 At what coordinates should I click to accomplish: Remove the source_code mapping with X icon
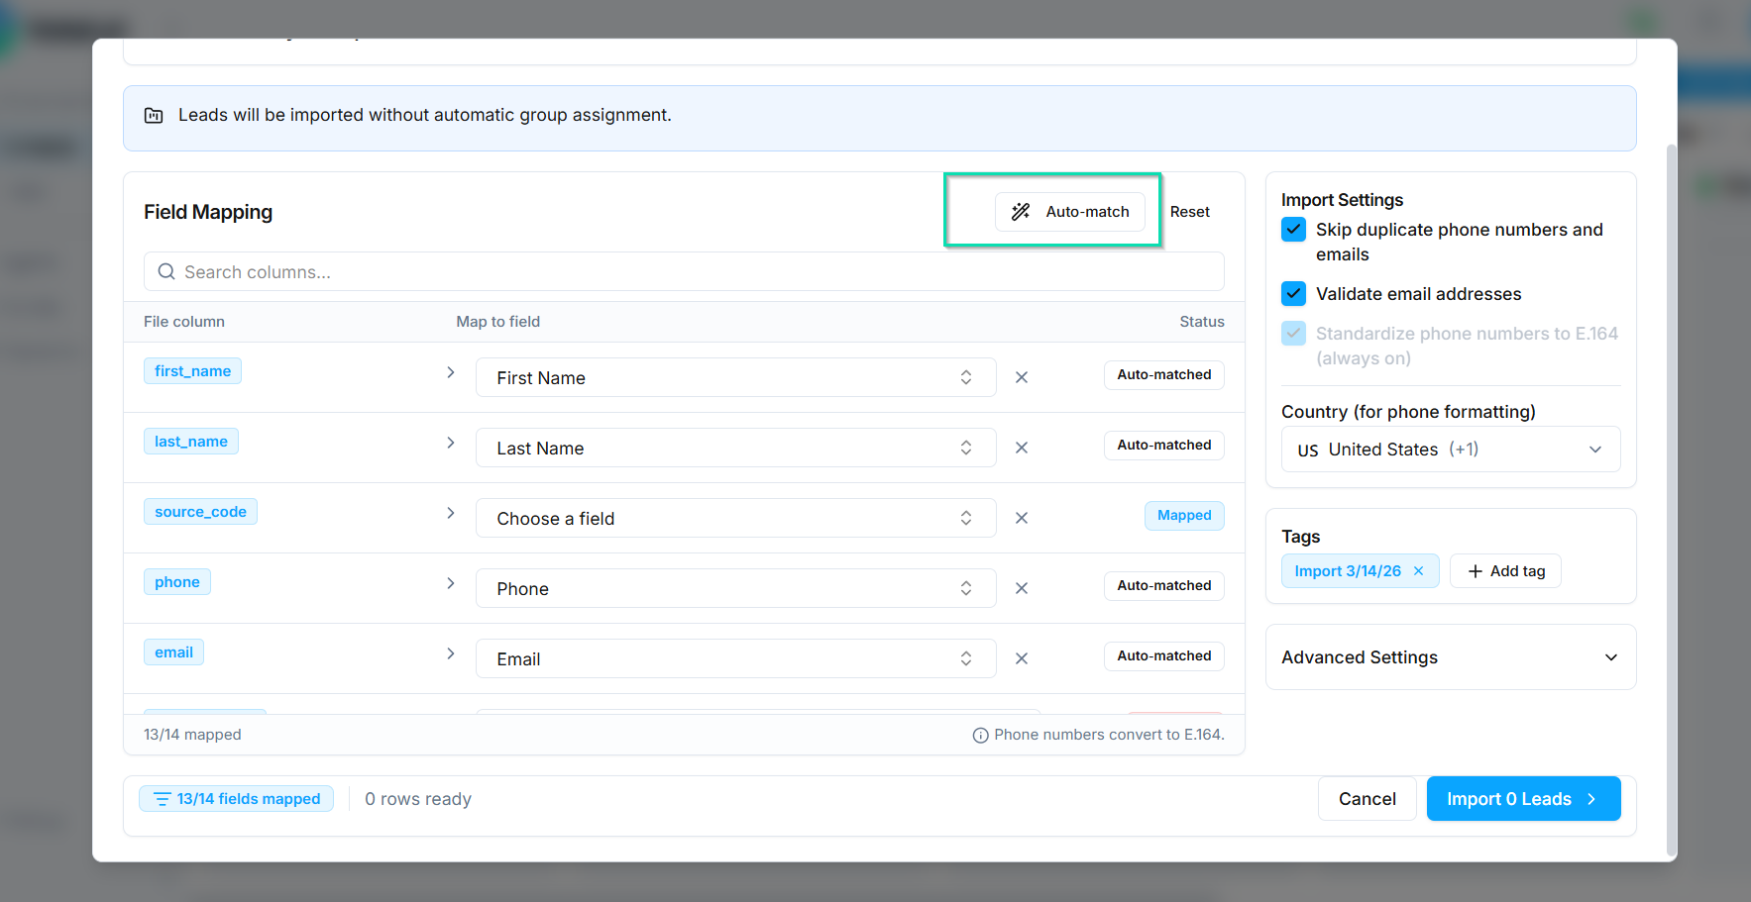click(x=1022, y=518)
